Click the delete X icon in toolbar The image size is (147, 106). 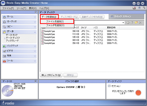(x=140, y=23)
